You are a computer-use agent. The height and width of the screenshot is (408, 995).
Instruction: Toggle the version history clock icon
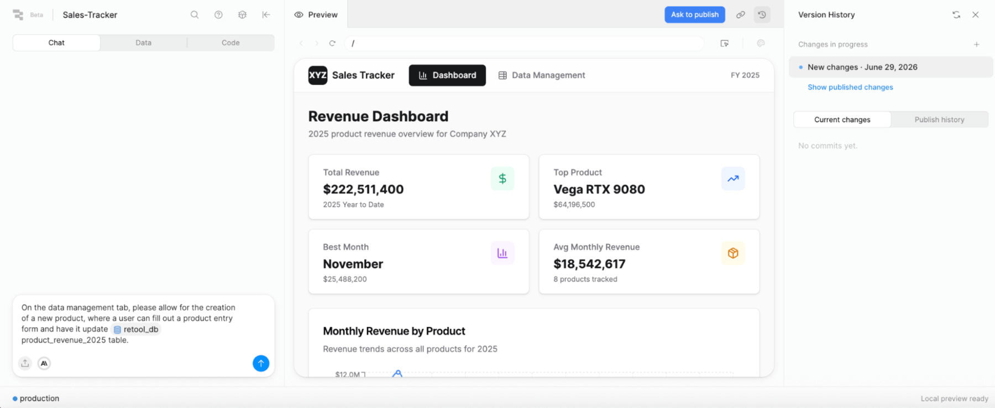pyautogui.click(x=762, y=15)
